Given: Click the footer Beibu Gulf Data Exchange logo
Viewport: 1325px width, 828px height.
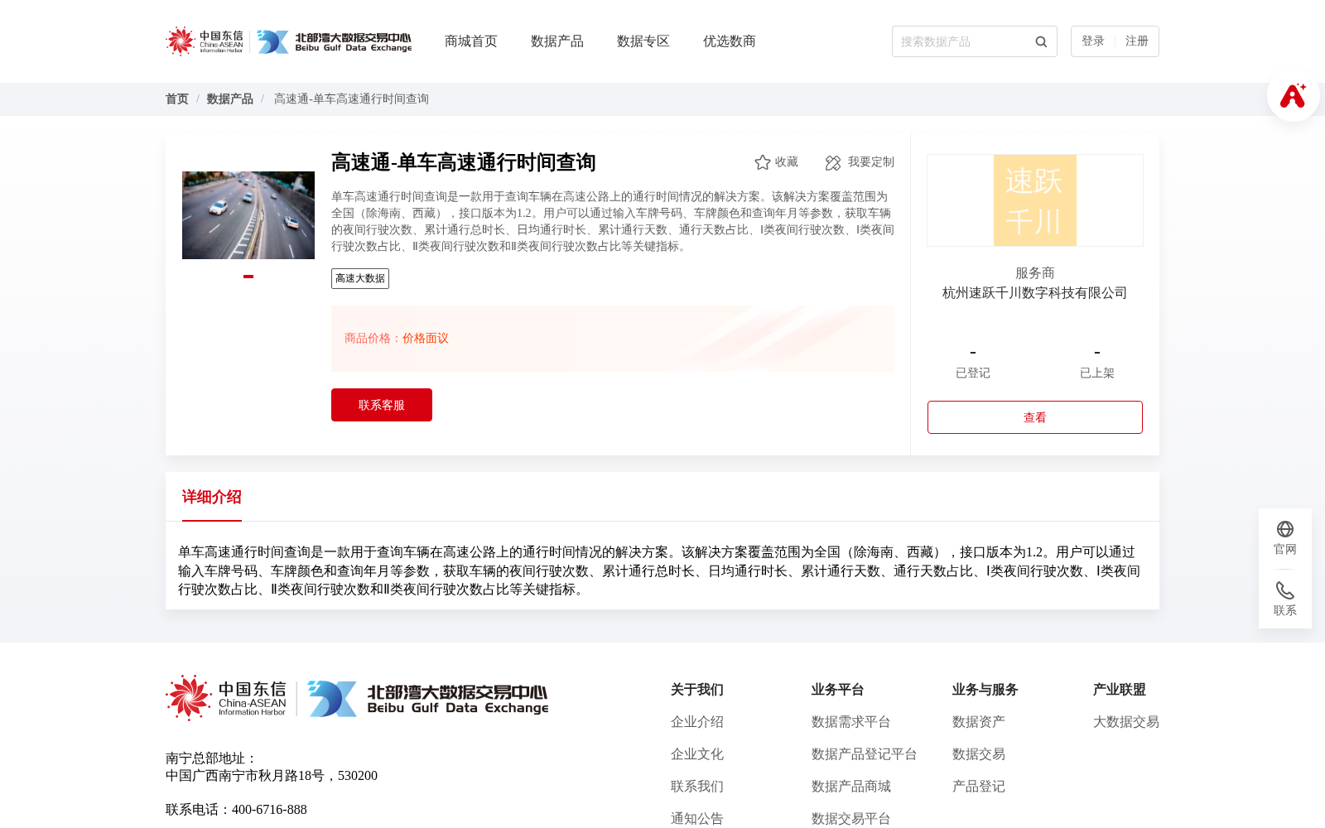Looking at the screenshot, I should [427, 698].
